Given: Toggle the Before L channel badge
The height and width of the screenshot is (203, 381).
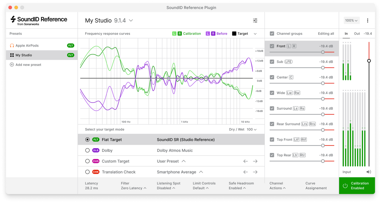Looking at the screenshot, I should pyautogui.click(x=208, y=33).
